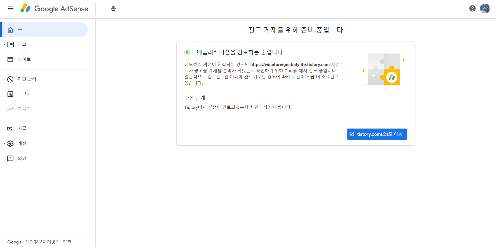This screenshot has height=247, width=496.
Task: Click the 보고서 reports chart icon
Action: point(10,94)
